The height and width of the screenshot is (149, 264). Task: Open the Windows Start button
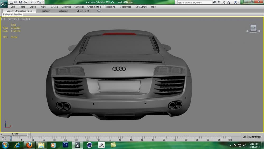click(x=5, y=145)
